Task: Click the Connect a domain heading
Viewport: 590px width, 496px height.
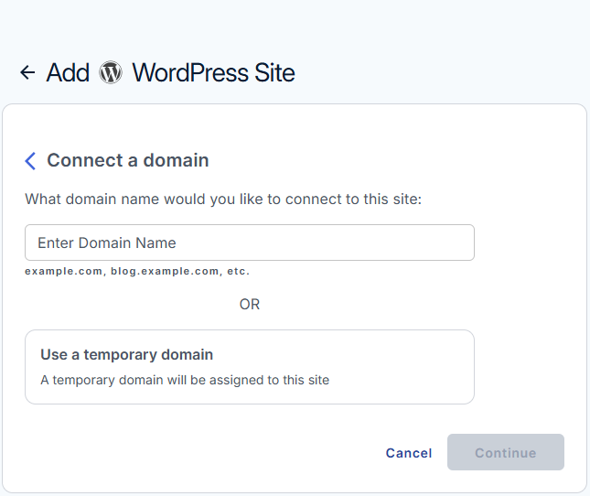Action: (128, 160)
